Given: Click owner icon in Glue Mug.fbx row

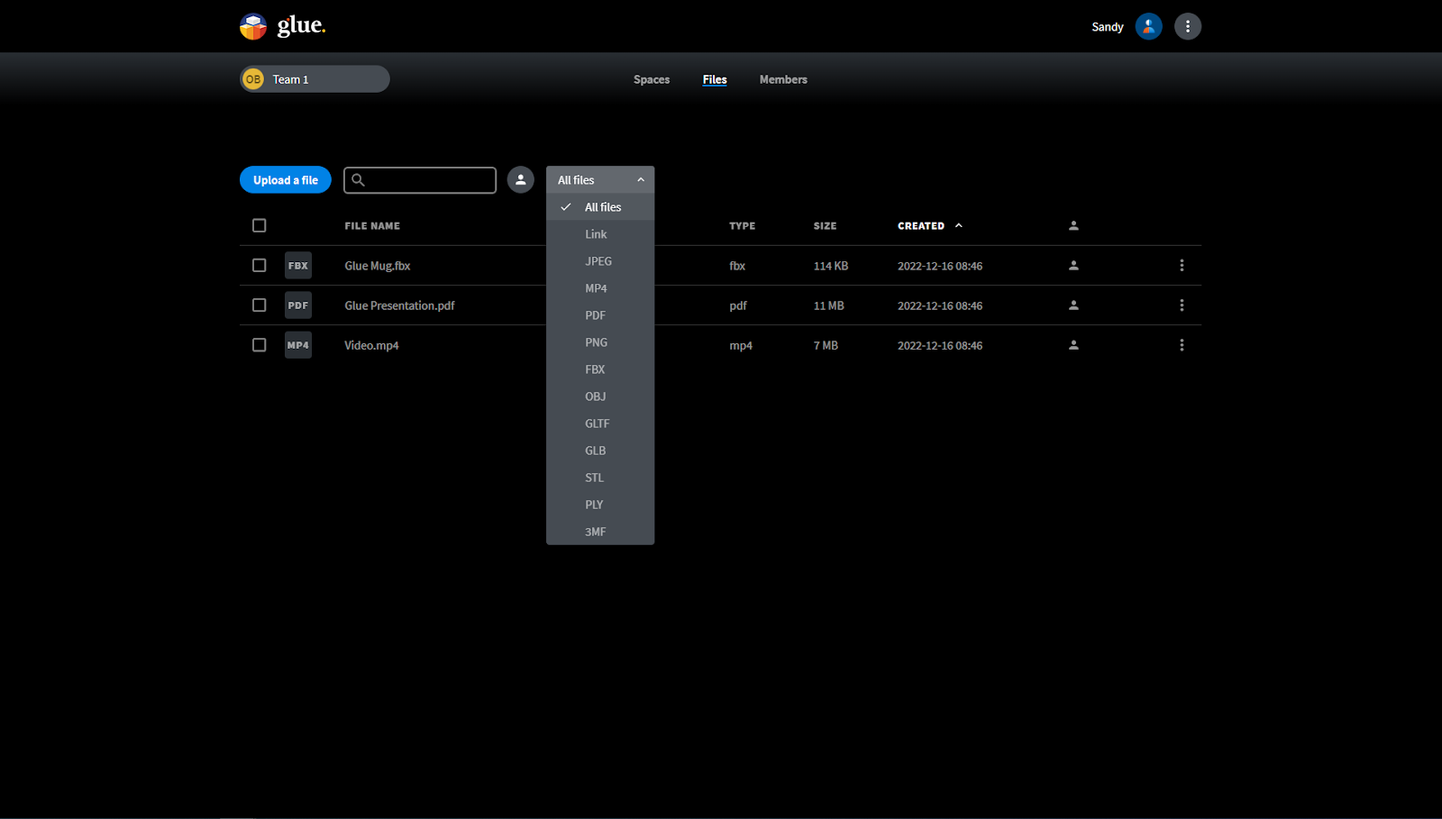Looking at the screenshot, I should [1073, 266].
